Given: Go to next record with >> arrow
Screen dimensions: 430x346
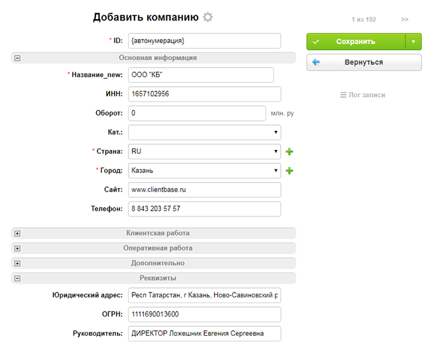Looking at the screenshot, I should coord(405,20).
